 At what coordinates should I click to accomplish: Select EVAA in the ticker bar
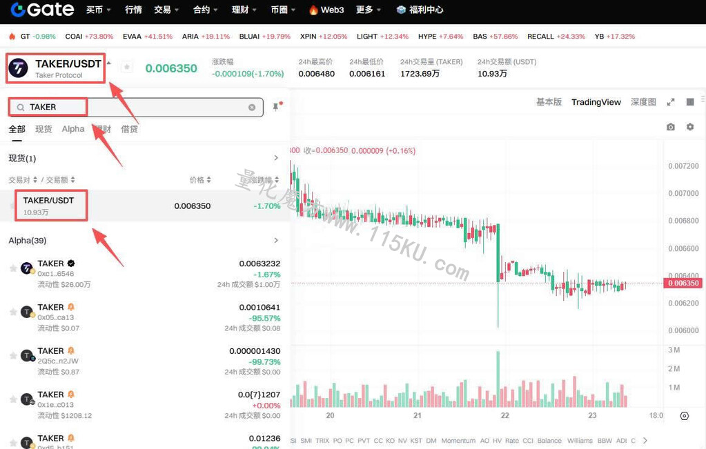click(148, 37)
